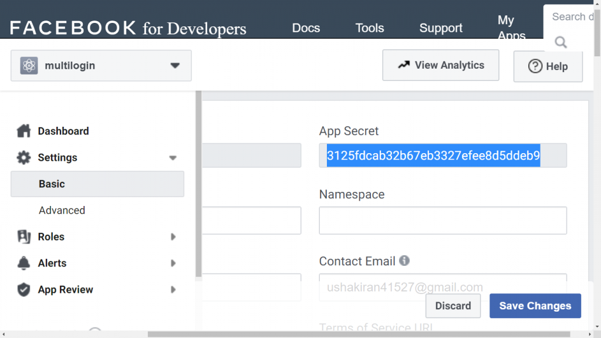Expand the Alerts submenu arrow
The image size is (601, 338).
(x=173, y=263)
